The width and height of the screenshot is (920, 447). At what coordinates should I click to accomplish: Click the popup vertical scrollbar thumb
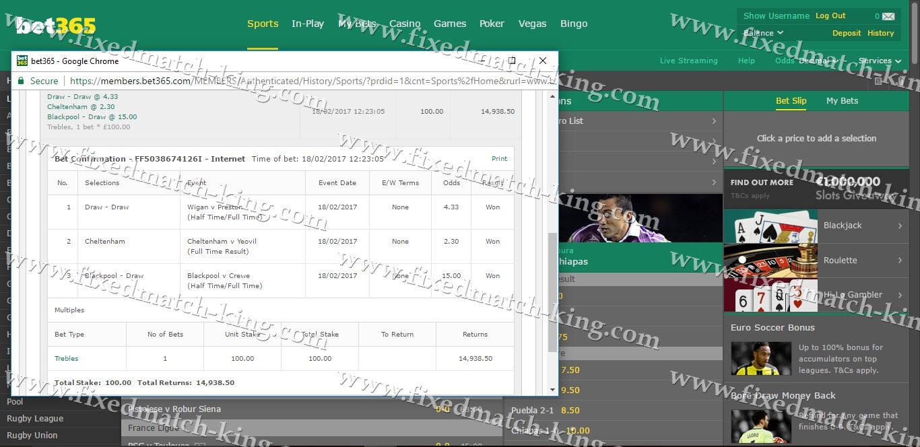tap(553, 292)
